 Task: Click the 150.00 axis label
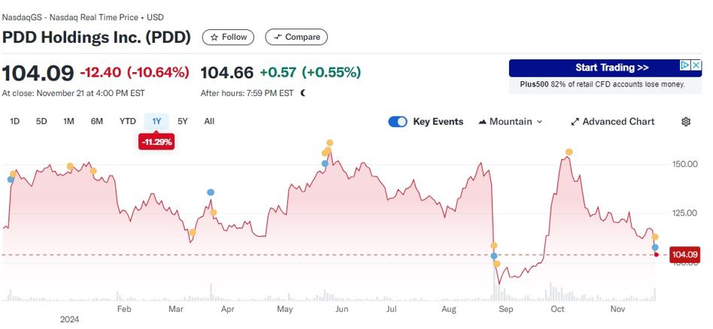(x=684, y=164)
